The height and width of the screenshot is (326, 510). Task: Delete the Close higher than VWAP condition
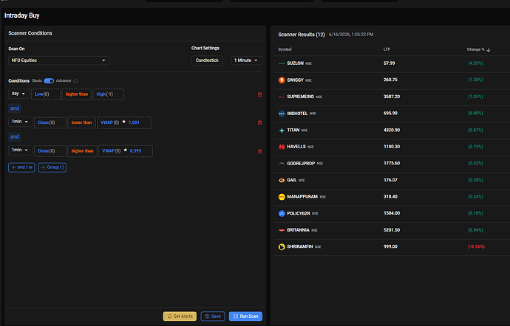coord(259,151)
